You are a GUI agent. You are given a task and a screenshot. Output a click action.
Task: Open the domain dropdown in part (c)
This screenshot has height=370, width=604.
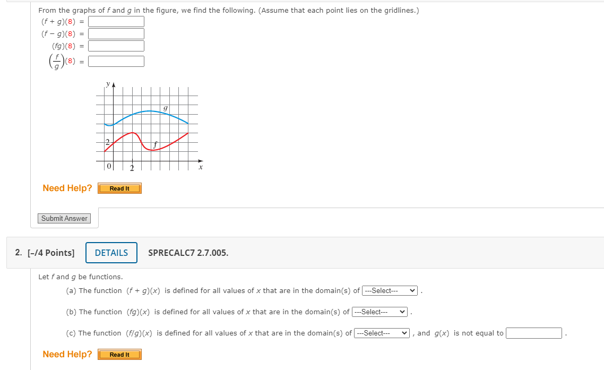(381, 333)
